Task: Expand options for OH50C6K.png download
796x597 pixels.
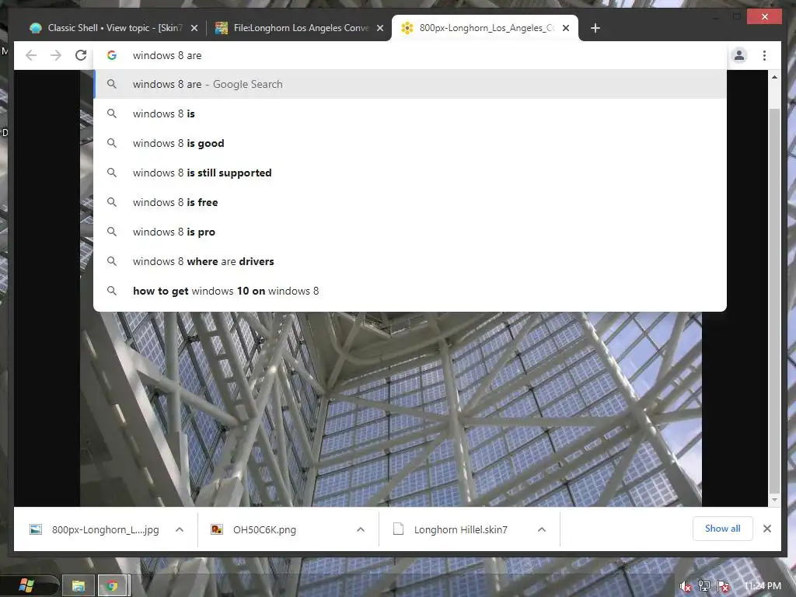Action: 361,529
